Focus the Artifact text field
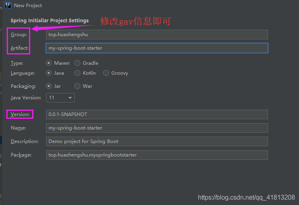 157,48
